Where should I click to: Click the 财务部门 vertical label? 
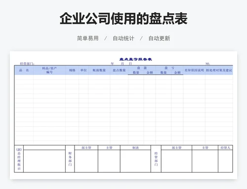click(x=70, y=159)
